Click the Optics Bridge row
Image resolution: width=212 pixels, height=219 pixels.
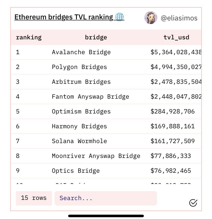point(76,171)
